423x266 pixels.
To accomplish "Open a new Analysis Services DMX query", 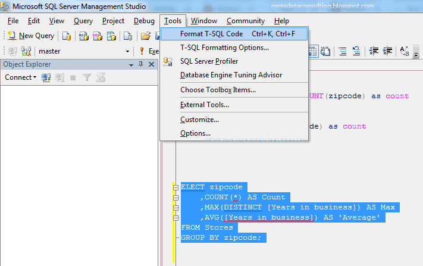I will pyautogui.click(x=98, y=36).
